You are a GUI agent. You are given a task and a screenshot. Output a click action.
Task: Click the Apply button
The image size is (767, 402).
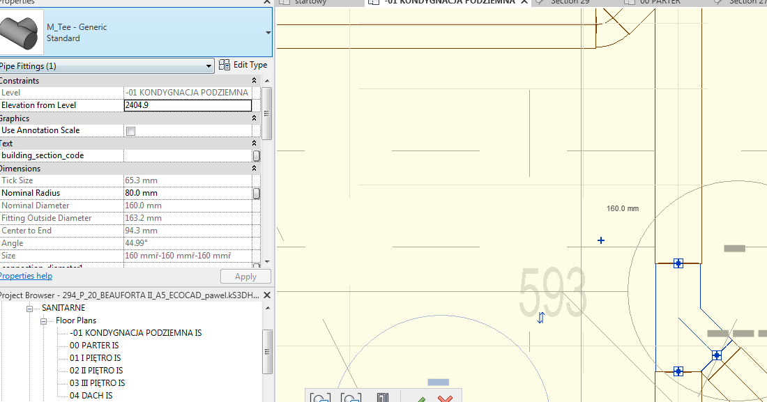click(x=245, y=277)
